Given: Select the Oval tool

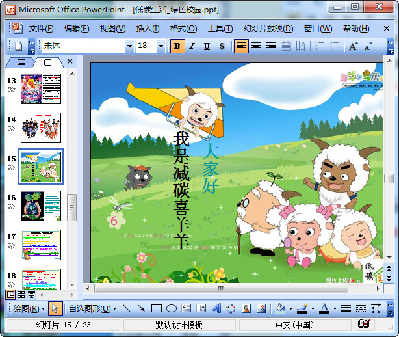Looking at the screenshot, I should point(172,308).
